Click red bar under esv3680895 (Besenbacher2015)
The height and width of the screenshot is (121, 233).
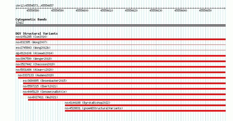pos(124,83)
